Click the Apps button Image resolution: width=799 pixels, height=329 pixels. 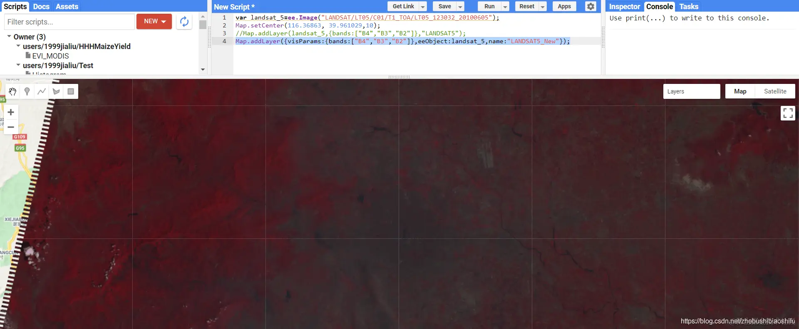pos(564,6)
